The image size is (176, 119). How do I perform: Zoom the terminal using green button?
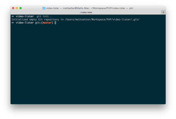[x=21, y=8]
